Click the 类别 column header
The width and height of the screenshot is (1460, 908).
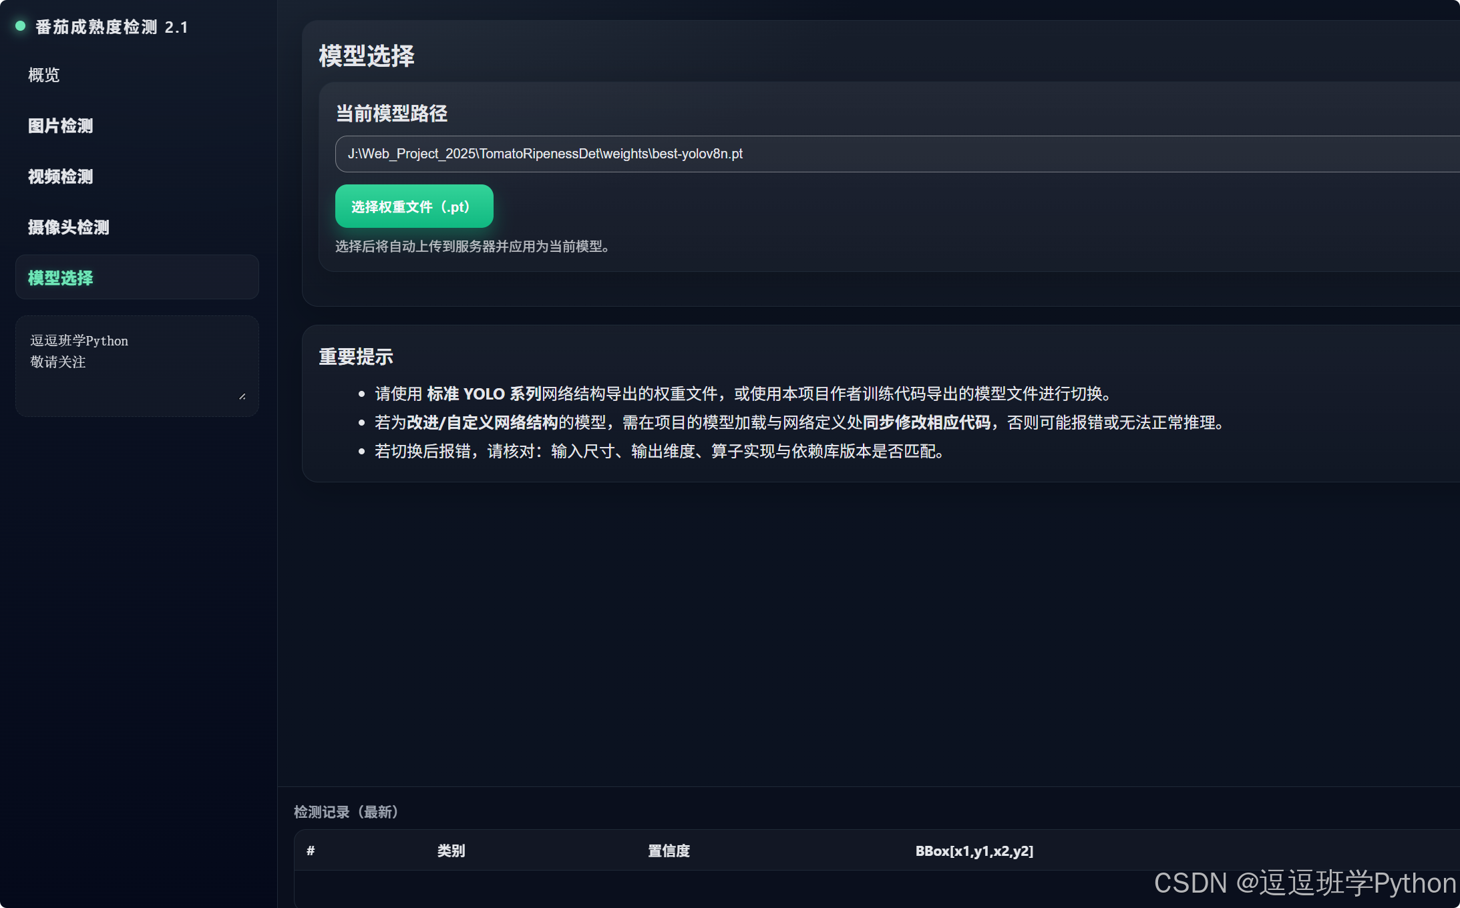point(451,851)
